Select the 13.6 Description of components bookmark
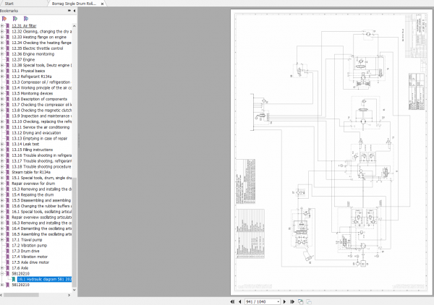 click(x=39, y=99)
